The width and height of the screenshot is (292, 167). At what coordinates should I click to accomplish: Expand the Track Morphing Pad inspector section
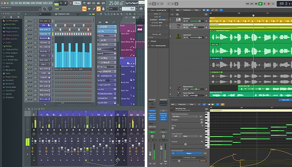tap(149, 46)
